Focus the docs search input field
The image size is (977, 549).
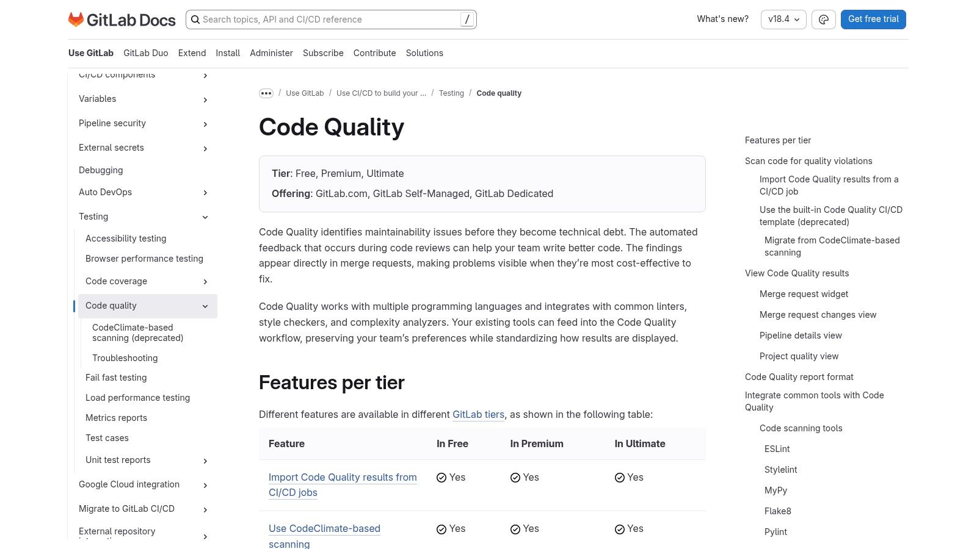(330, 20)
